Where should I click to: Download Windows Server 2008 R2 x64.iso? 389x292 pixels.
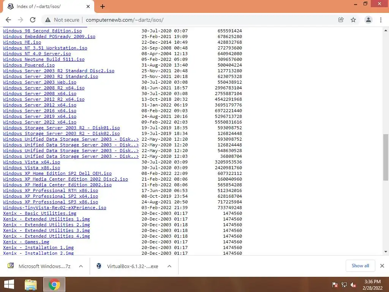(x=44, y=88)
